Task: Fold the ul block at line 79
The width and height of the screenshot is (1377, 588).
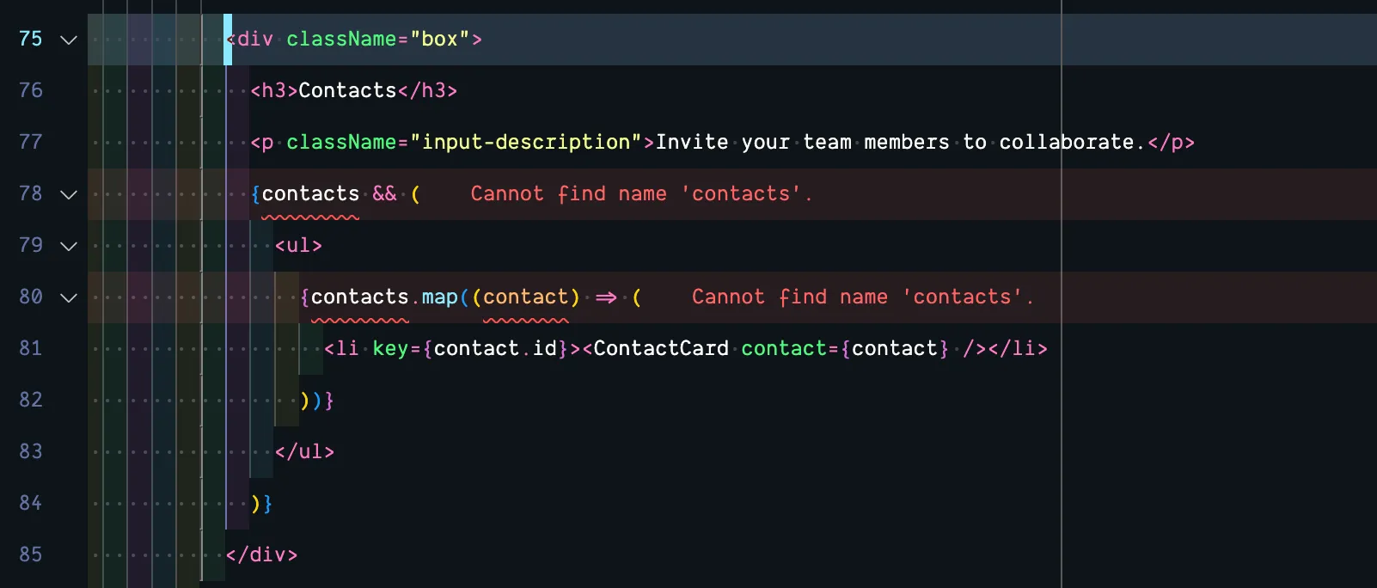Action: click(69, 246)
